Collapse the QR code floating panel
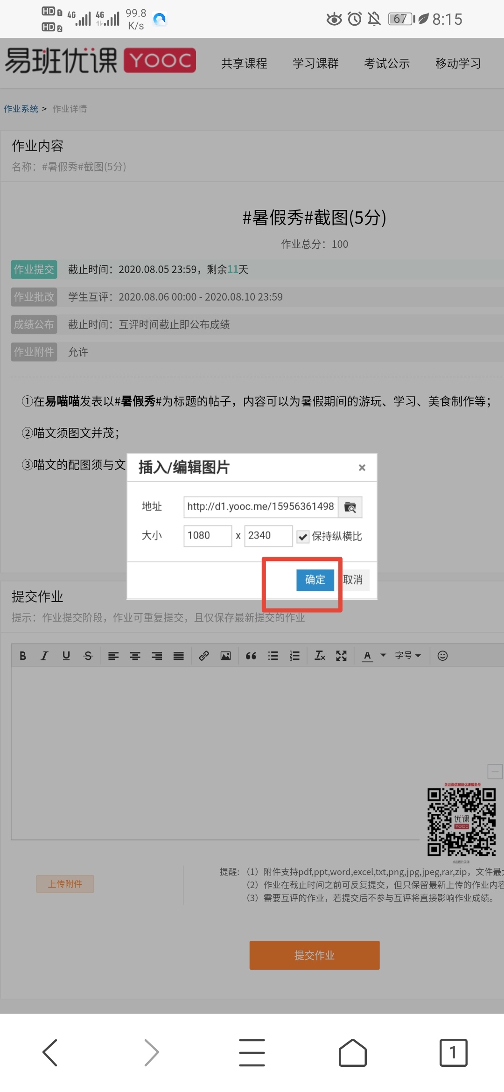This screenshot has width=504, height=1092. point(495,771)
